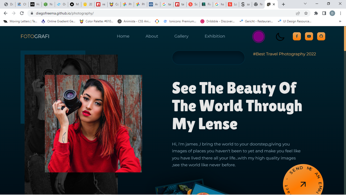Viewport: 346px width, 195px height.
Task: Open the YouTube social icon
Action: (309, 36)
